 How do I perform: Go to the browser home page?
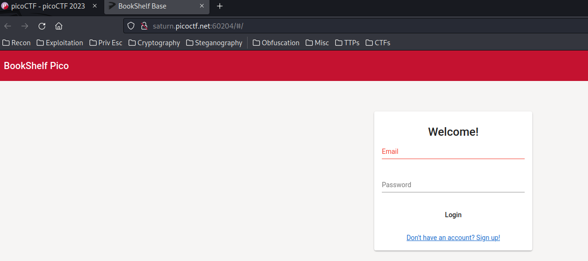coord(59,26)
